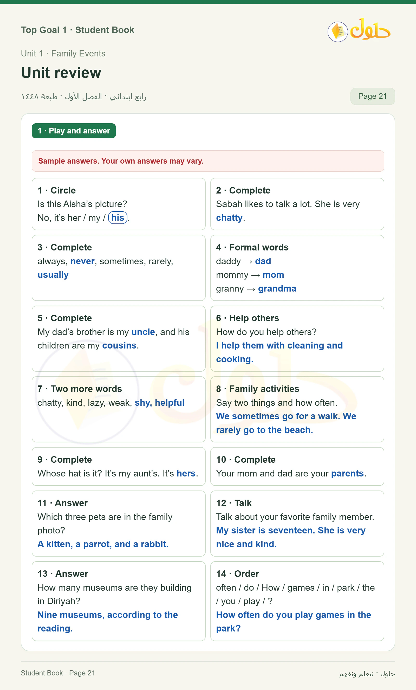
Task: Click the '12 · Talk' card title
Action: (x=234, y=503)
